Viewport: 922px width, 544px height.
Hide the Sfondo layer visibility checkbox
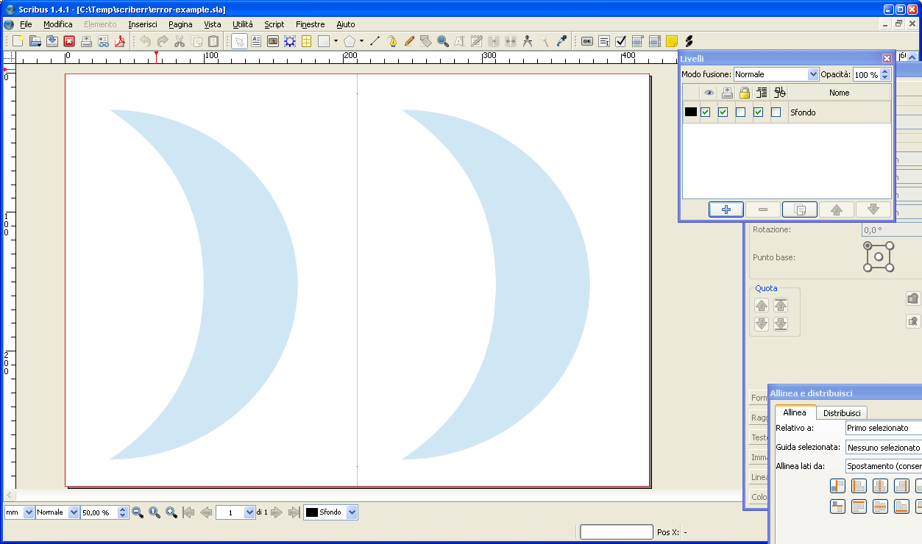point(706,112)
